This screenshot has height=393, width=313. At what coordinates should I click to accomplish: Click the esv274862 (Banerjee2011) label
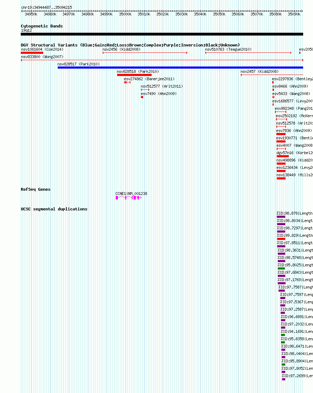coord(149,79)
